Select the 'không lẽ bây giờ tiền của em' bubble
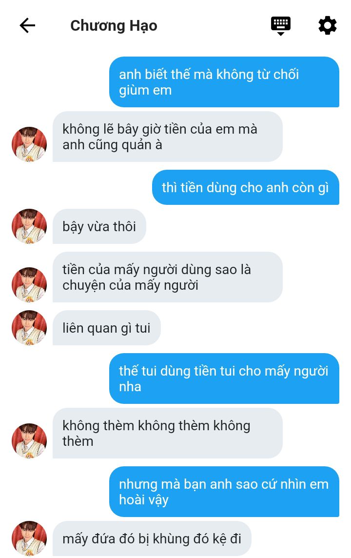 click(168, 137)
